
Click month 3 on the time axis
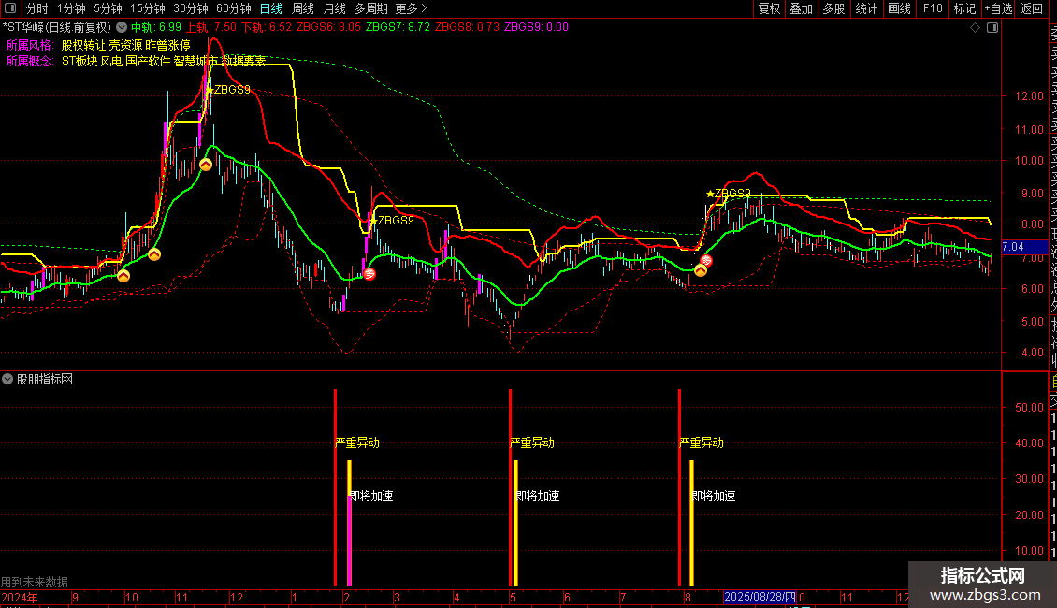pos(397,597)
